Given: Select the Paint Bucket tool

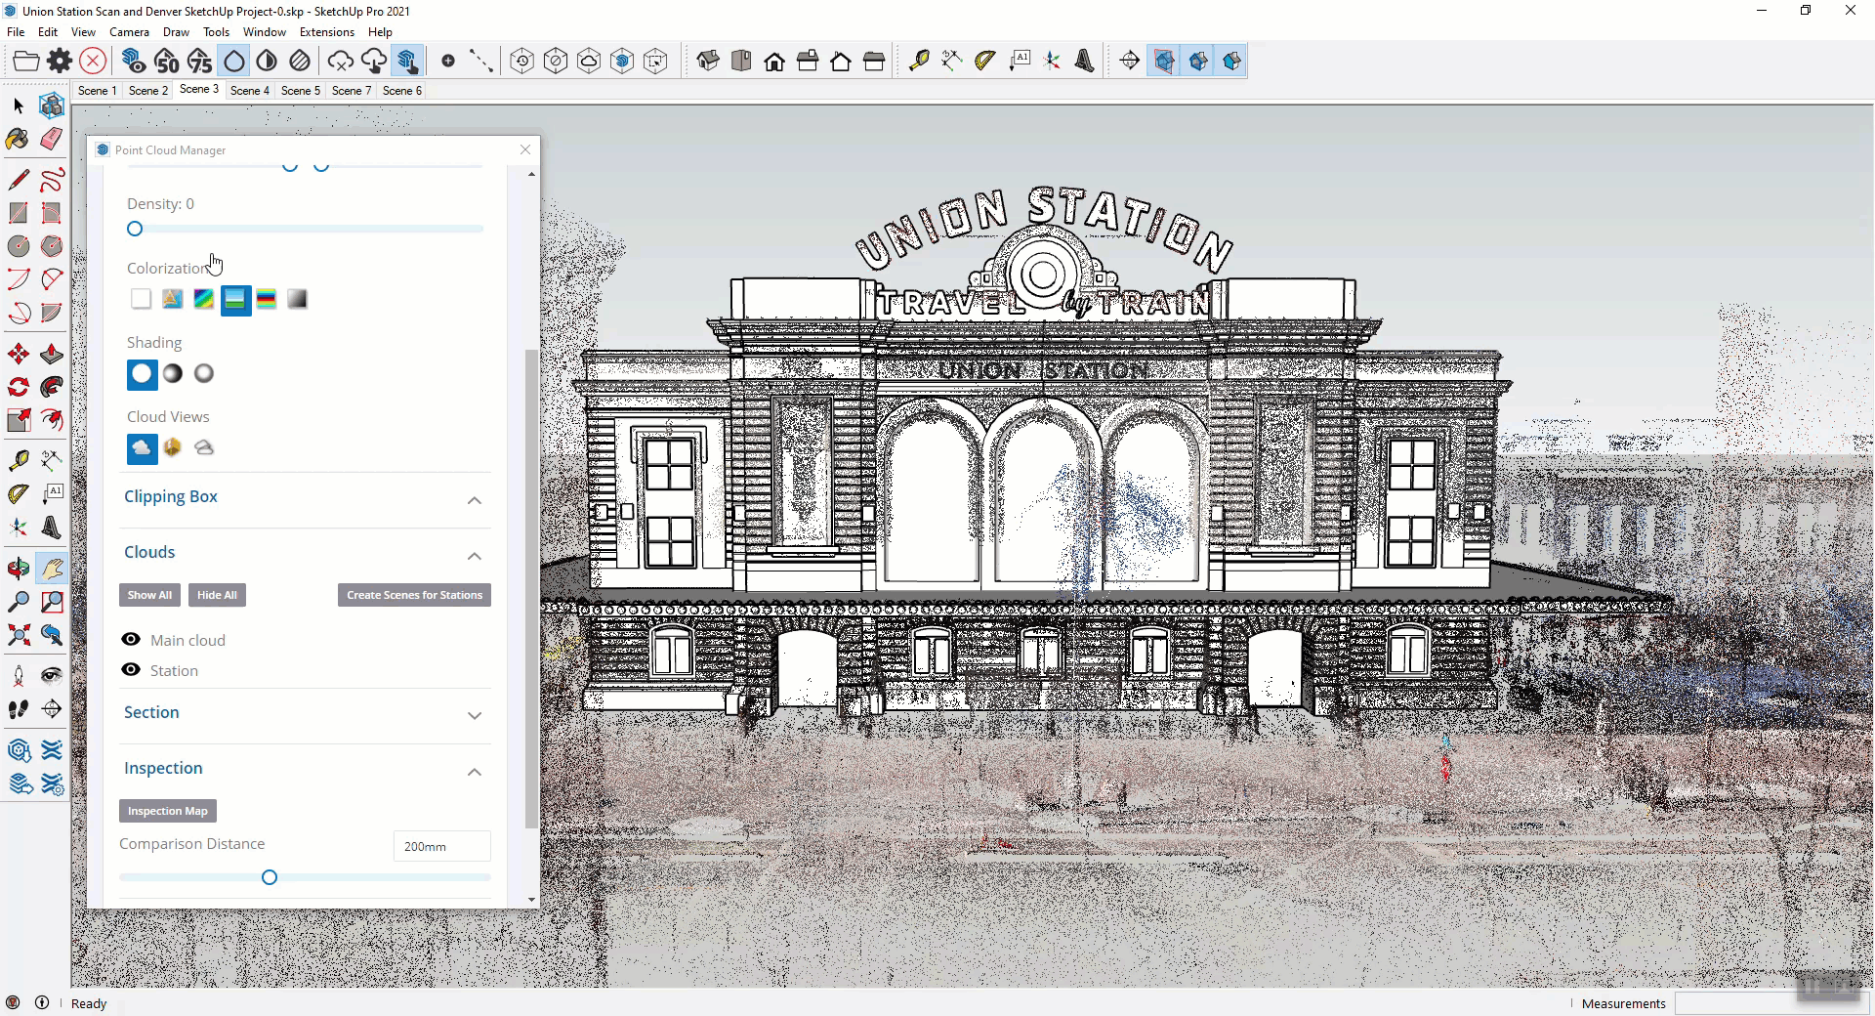Looking at the screenshot, I should pyautogui.click(x=18, y=139).
